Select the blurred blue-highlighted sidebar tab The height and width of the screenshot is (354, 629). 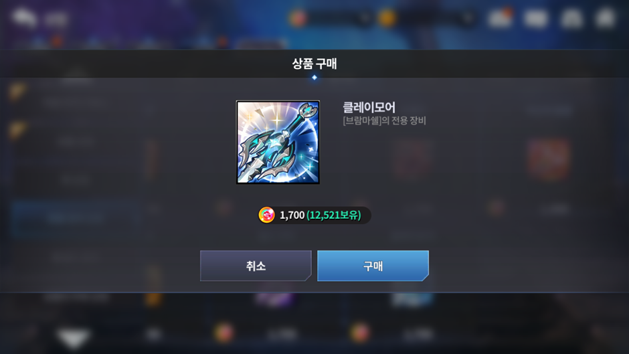(x=76, y=218)
